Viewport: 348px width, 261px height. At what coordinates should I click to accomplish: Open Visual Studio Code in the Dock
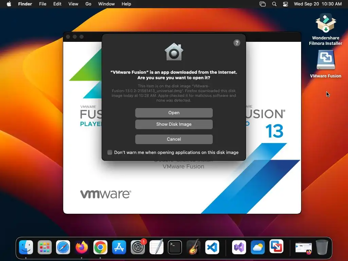pos(212,247)
